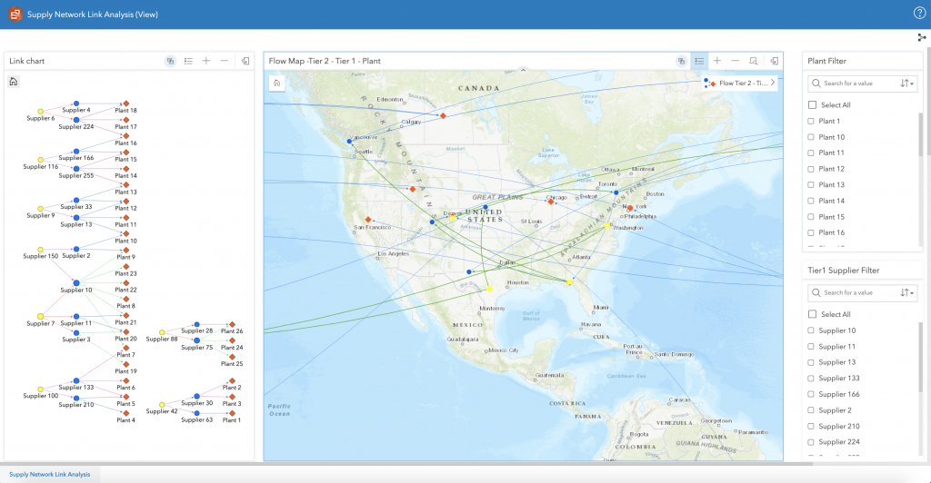Open sort dropdown in Tier1 Supplier Filter
This screenshot has width=931, height=483.
pyautogui.click(x=906, y=292)
